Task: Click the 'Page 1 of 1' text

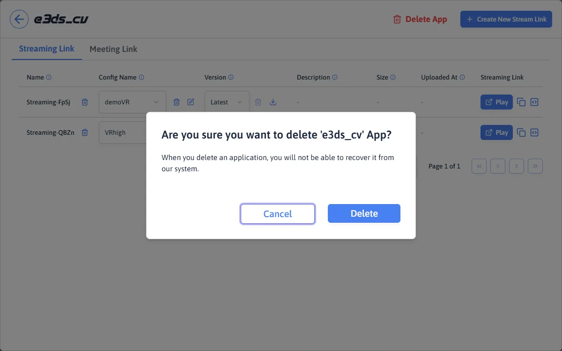Action: coord(444,166)
